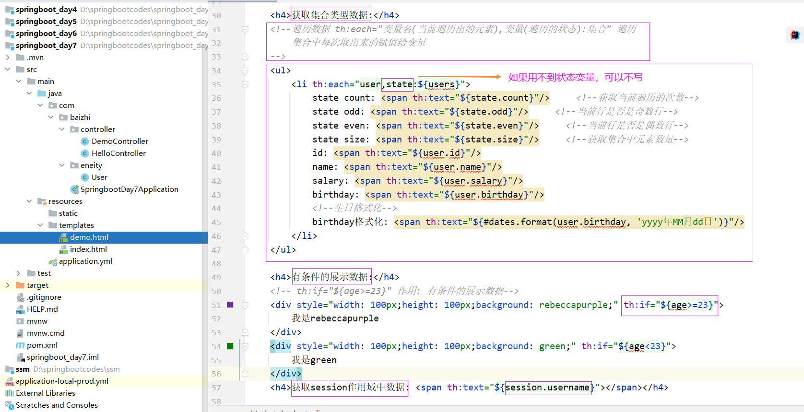Fold the div block at line 51

click(x=245, y=305)
